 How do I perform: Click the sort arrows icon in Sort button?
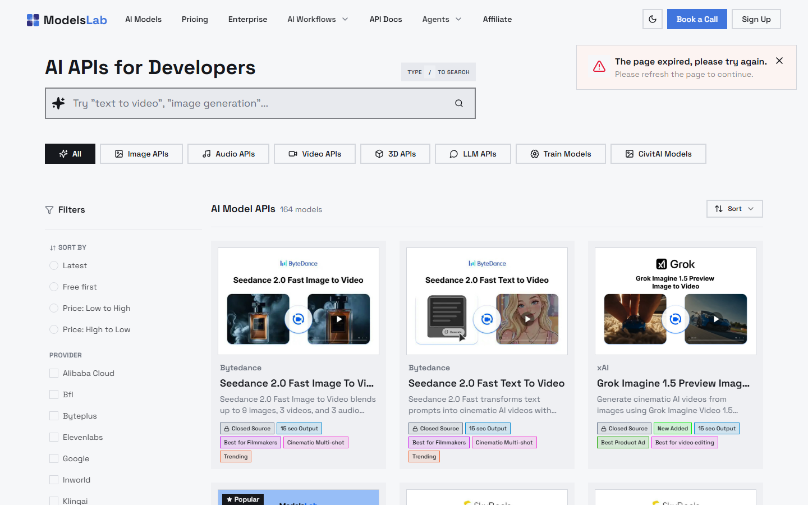pos(719,209)
